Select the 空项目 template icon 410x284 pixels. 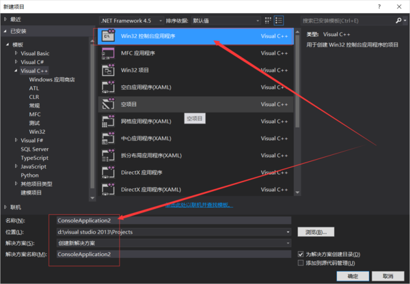108,104
